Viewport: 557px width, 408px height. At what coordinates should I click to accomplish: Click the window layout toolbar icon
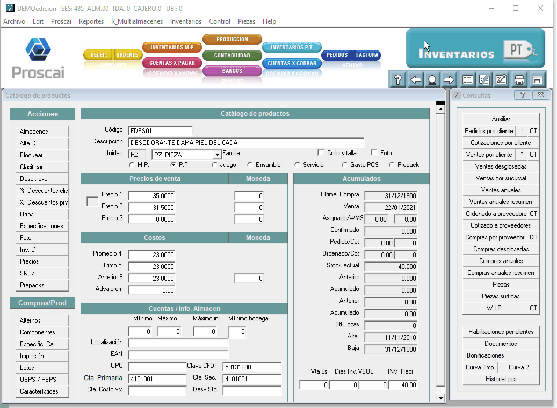click(538, 79)
